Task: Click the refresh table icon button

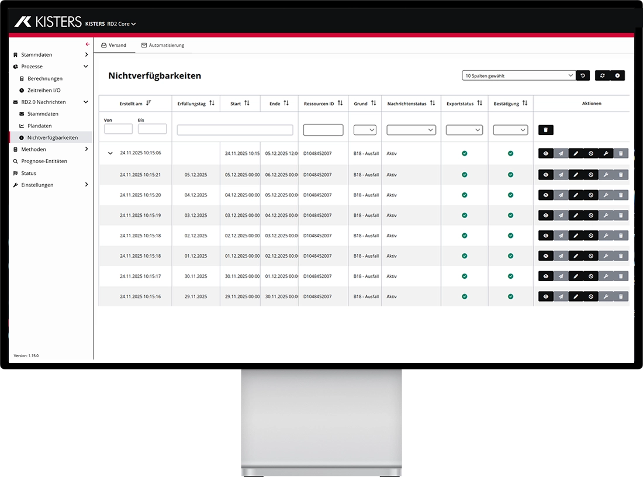Action: (603, 75)
